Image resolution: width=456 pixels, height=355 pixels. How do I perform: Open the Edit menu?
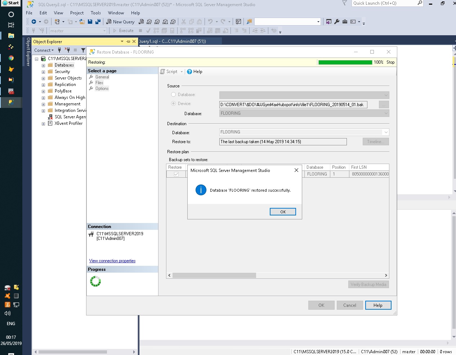(x=43, y=13)
